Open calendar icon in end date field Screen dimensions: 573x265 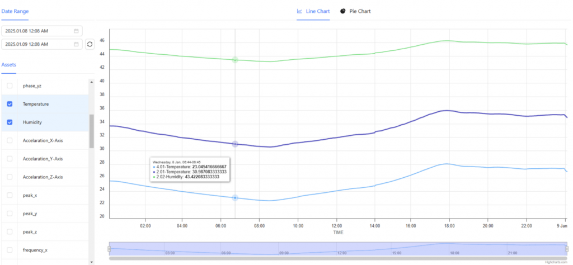click(76, 44)
